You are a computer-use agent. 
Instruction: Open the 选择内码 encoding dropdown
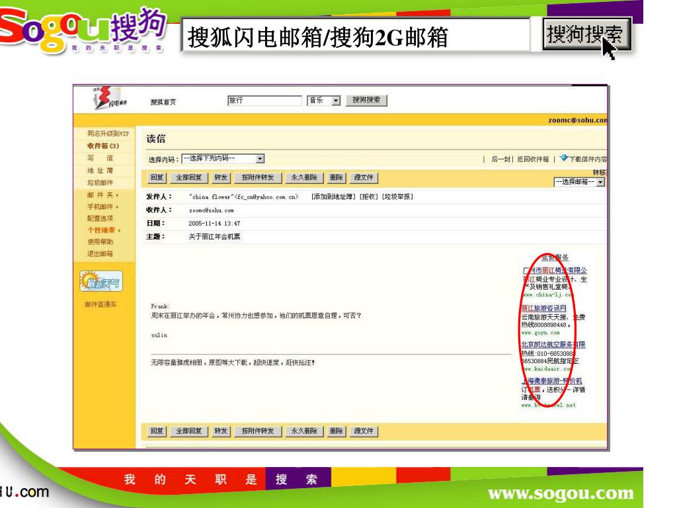(x=223, y=159)
